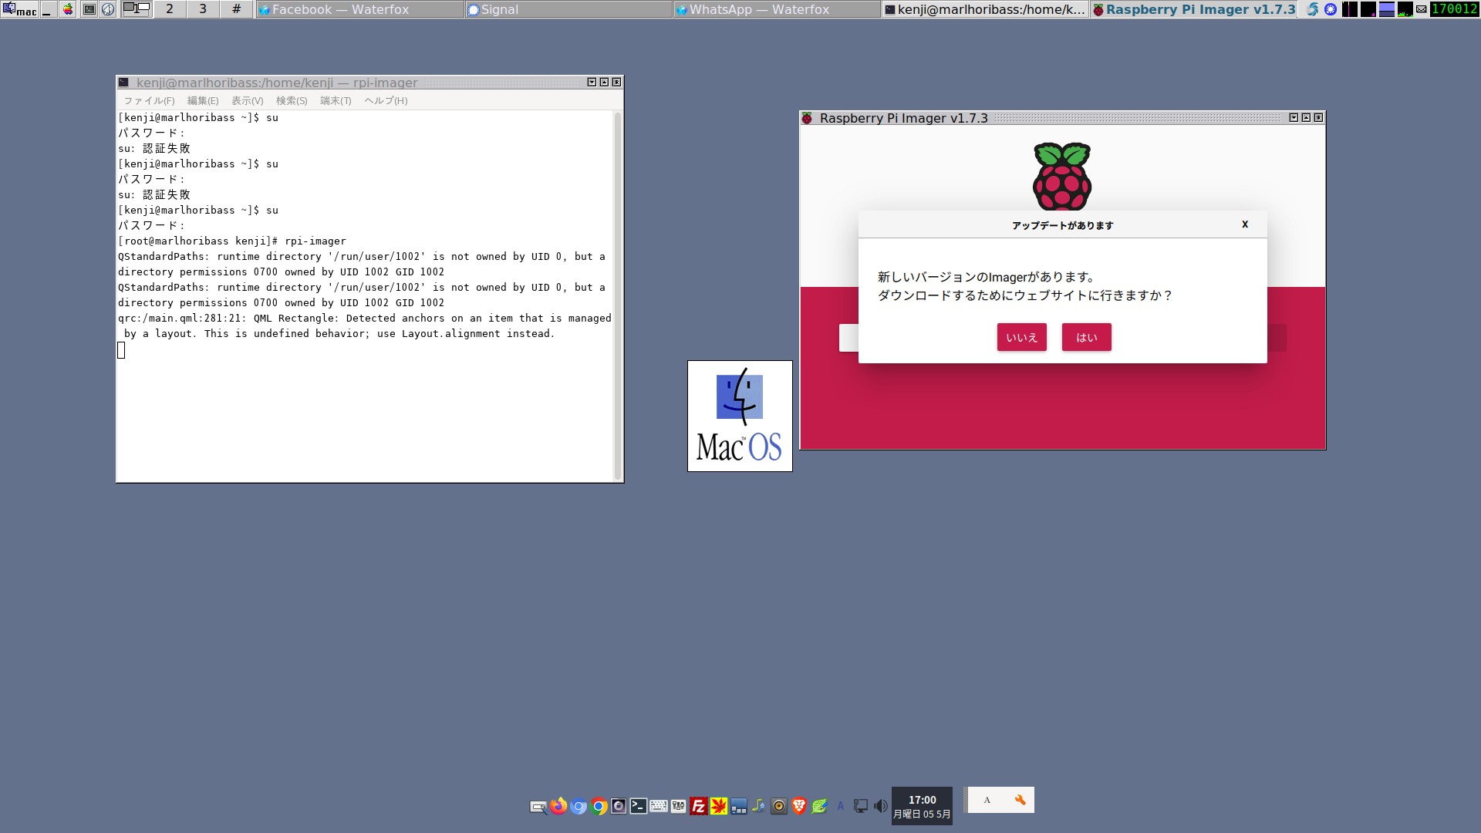Open the ファイル(F) menu in terminal
Viewport: 1481px width, 833px height.
(x=149, y=100)
